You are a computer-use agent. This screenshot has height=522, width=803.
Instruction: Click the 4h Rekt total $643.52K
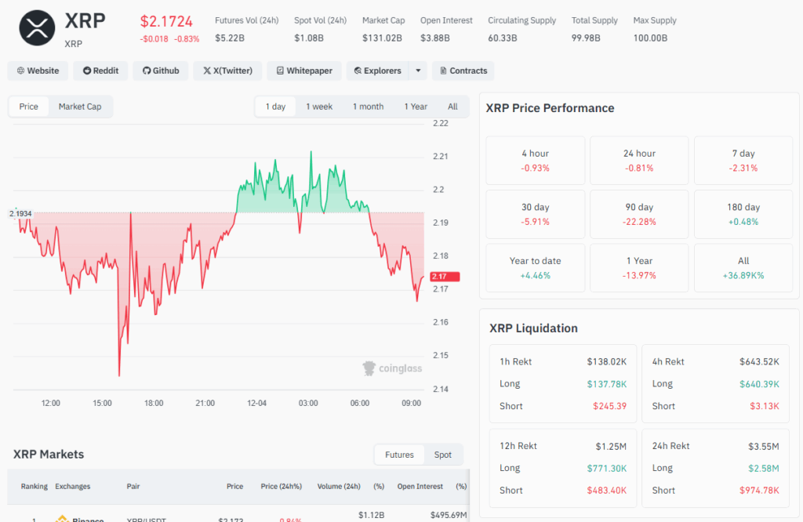click(759, 362)
